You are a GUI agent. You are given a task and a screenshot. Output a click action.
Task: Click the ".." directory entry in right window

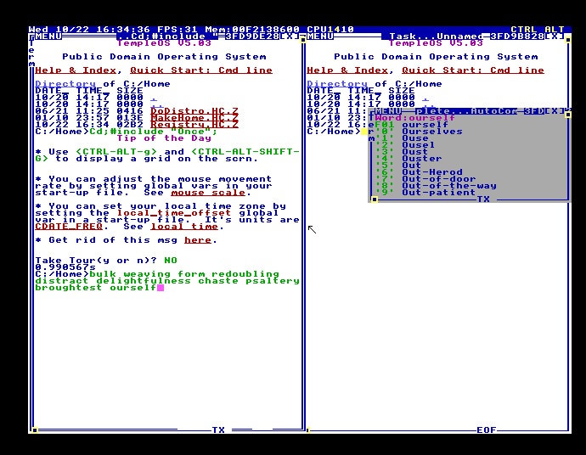pyautogui.click(x=429, y=104)
